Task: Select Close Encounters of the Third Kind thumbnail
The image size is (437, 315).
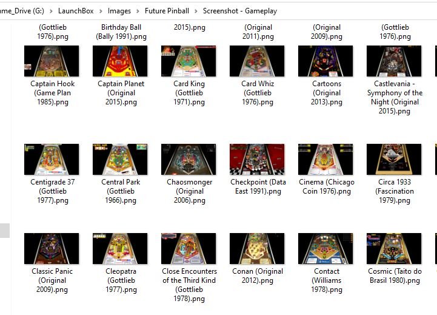Action: tap(188, 249)
